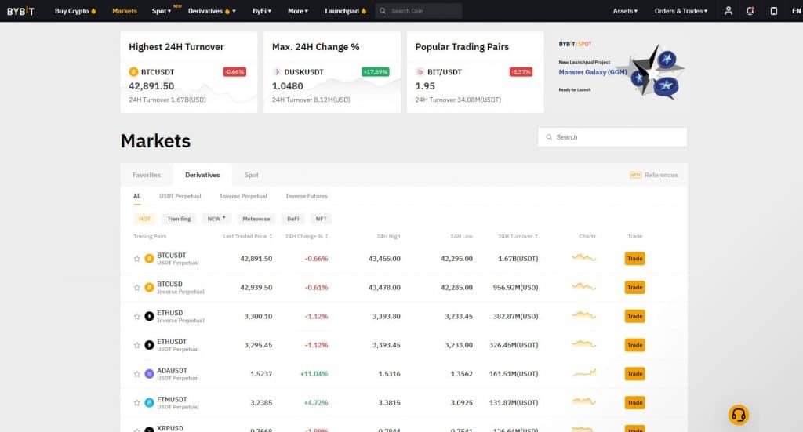Sort by 24H Change % column
The width and height of the screenshot is (803, 432).
click(307, 237)
